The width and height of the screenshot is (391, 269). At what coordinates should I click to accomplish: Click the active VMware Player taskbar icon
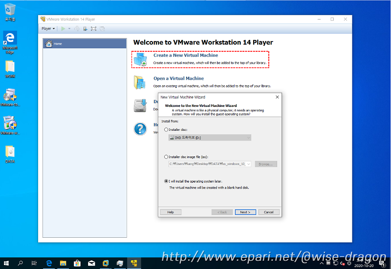point(134,263)
